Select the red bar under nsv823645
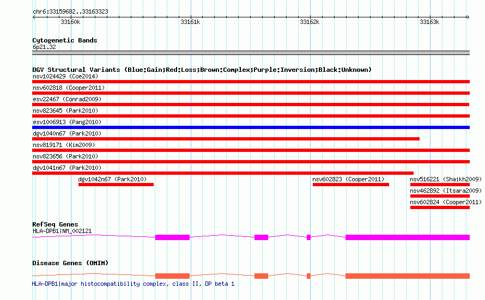This screenshot has width=485, height=300. 251,116
